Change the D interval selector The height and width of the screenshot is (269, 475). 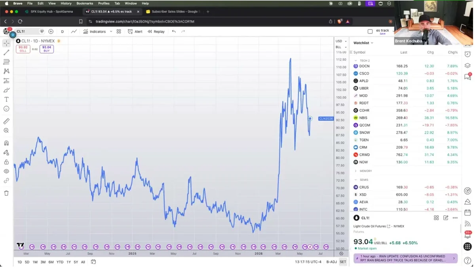tap(62, 31)
